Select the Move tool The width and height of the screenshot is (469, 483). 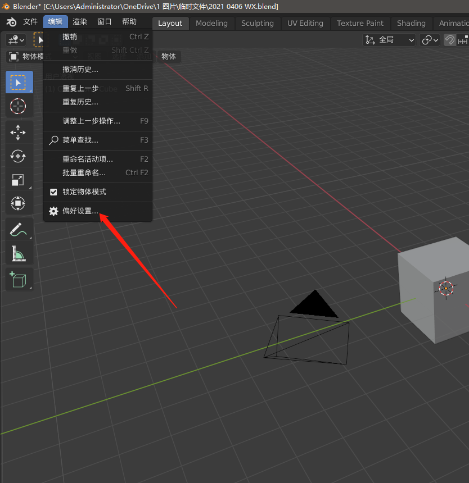(19, 133)
